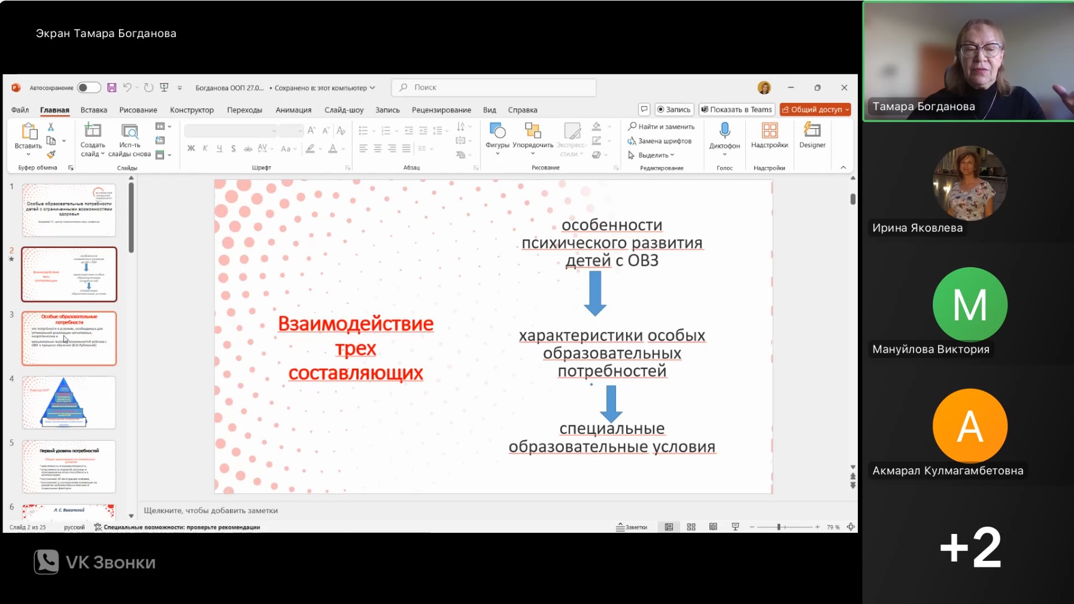Start slideshow from status bar icon

735,527
